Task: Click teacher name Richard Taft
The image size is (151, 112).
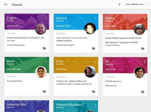Action: (63, 26)
